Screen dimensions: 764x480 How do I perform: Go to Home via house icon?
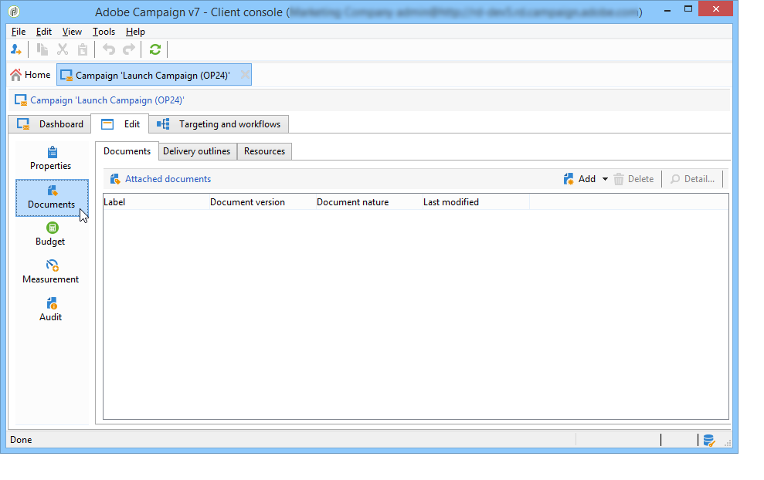click(x=15, y=75)
